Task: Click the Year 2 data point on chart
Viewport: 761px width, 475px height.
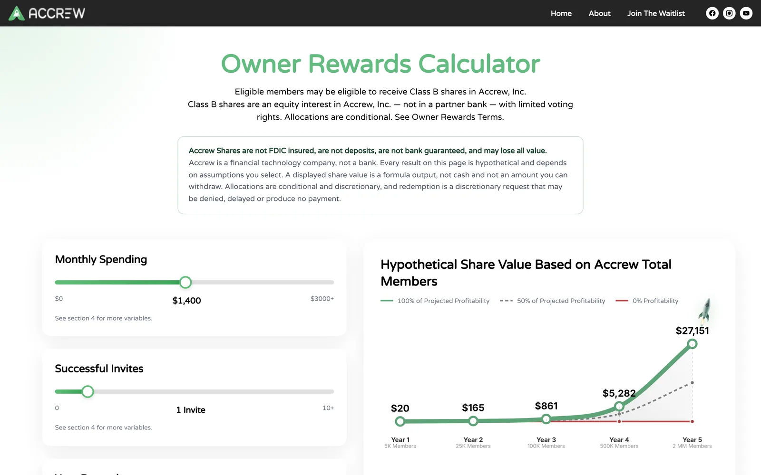Action: pos(473,421)
